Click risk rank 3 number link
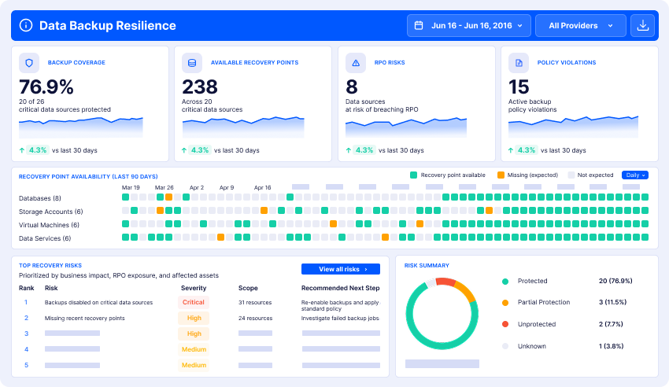669x387 pixels. (26, 334)
